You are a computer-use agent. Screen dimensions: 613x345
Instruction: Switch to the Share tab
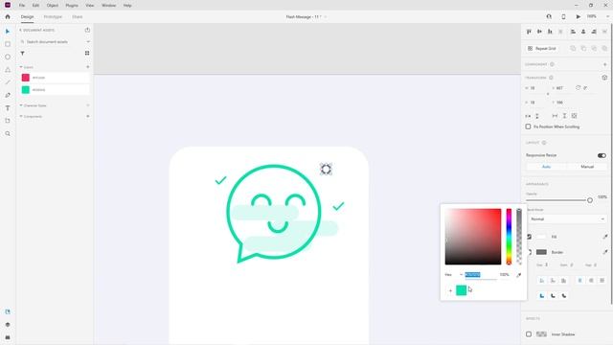point(77,17)
